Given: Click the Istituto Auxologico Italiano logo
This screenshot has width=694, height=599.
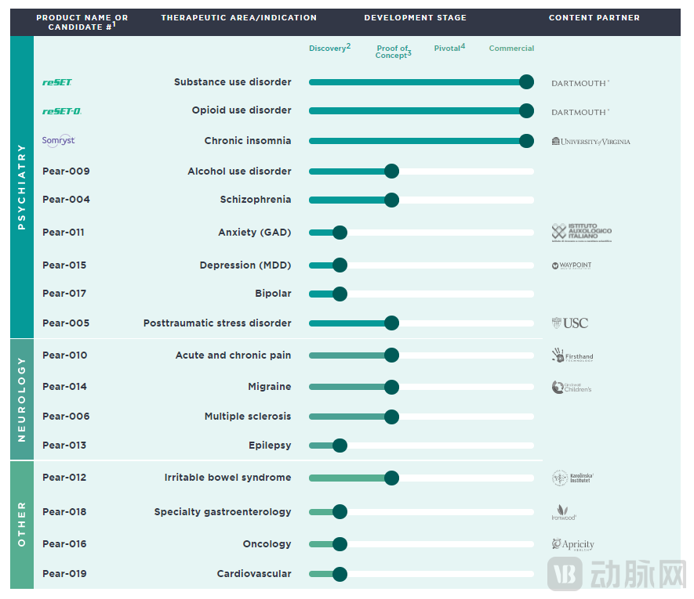Looking at the screenshot, I should [582, 233].
